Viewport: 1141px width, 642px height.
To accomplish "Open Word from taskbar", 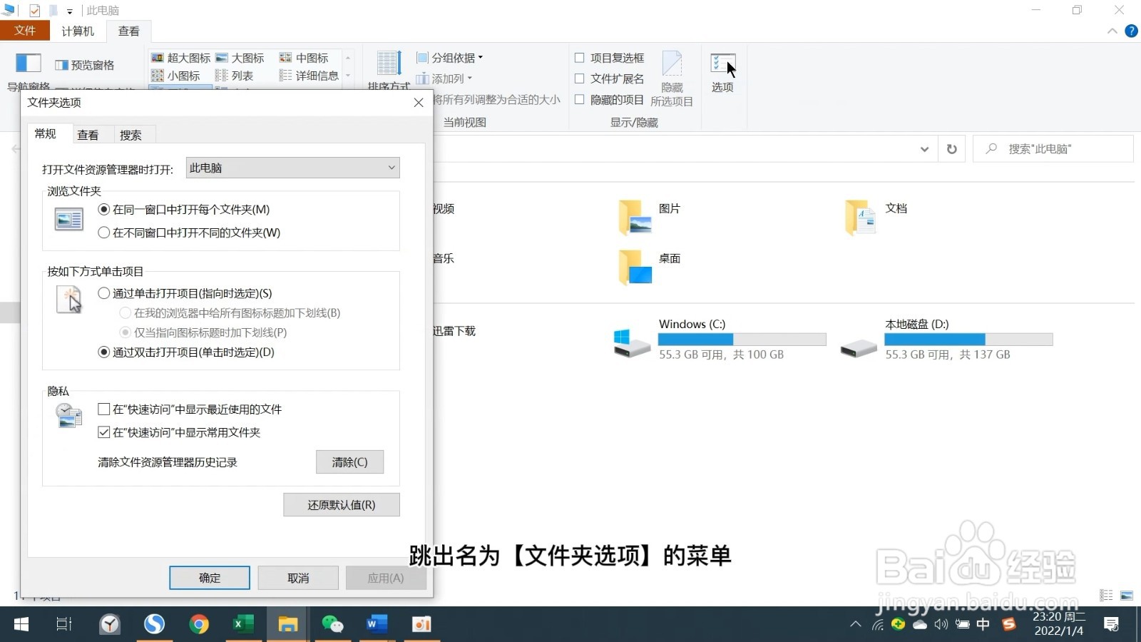I will click(x=377, y=624).
